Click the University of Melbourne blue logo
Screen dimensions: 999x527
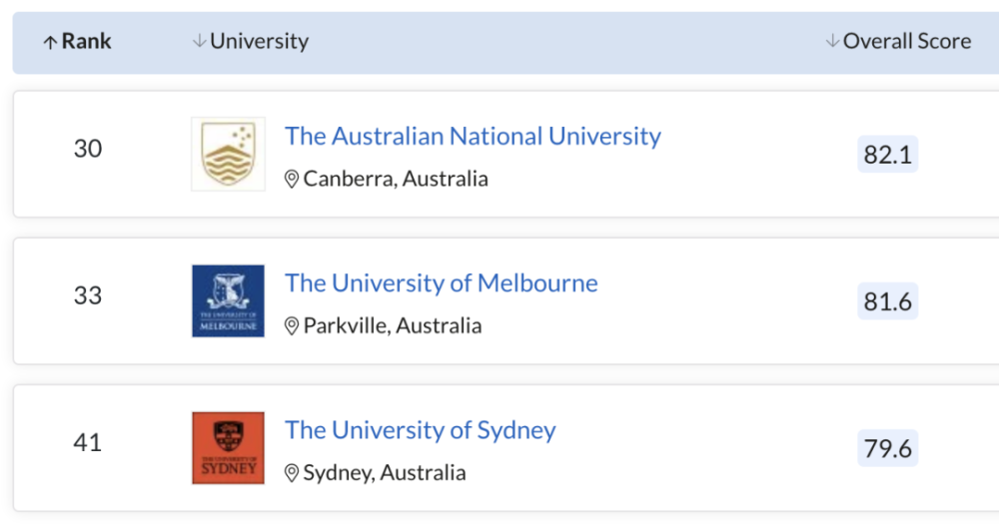tap(228, 301)
